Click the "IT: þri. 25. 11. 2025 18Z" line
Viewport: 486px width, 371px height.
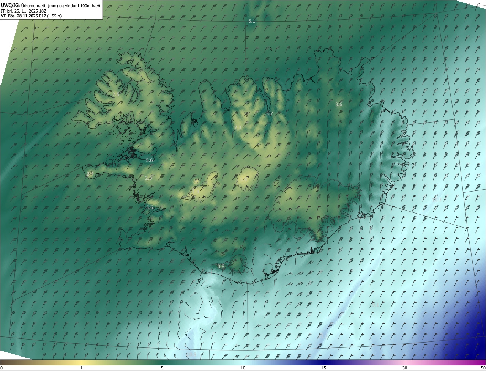coord(24,11)
